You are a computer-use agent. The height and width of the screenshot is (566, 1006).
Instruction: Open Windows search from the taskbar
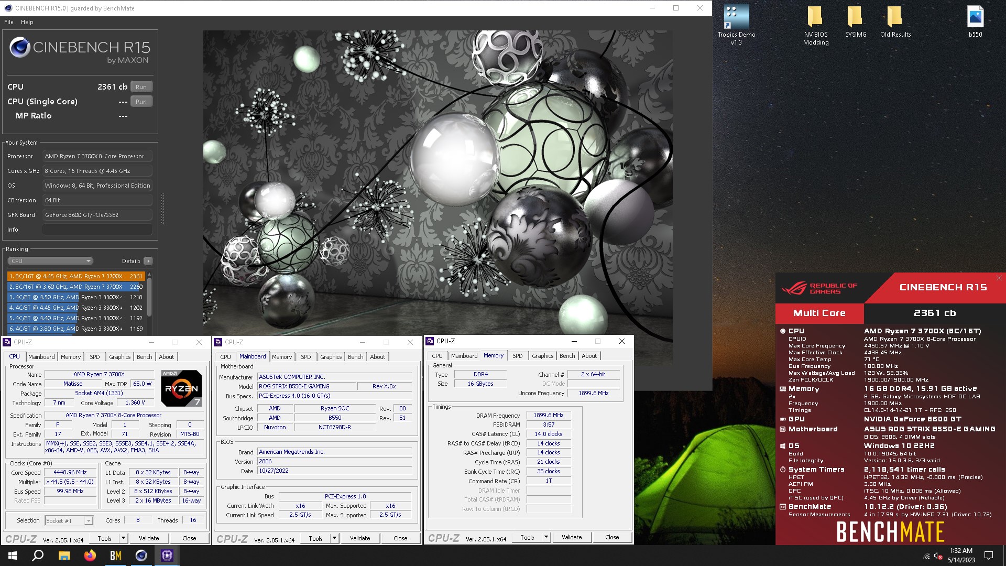[38, 556]
